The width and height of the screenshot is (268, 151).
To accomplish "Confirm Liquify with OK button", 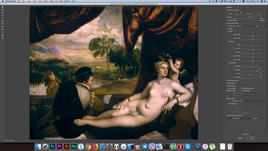I will pos(252,138).
